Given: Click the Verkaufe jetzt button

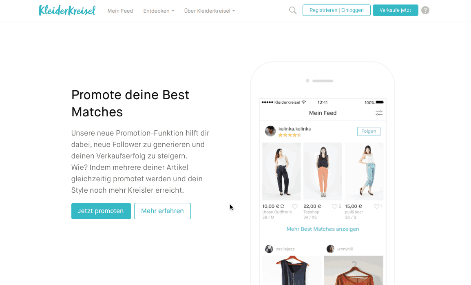Looking at the screenshot, I should (x=395, y=10).
